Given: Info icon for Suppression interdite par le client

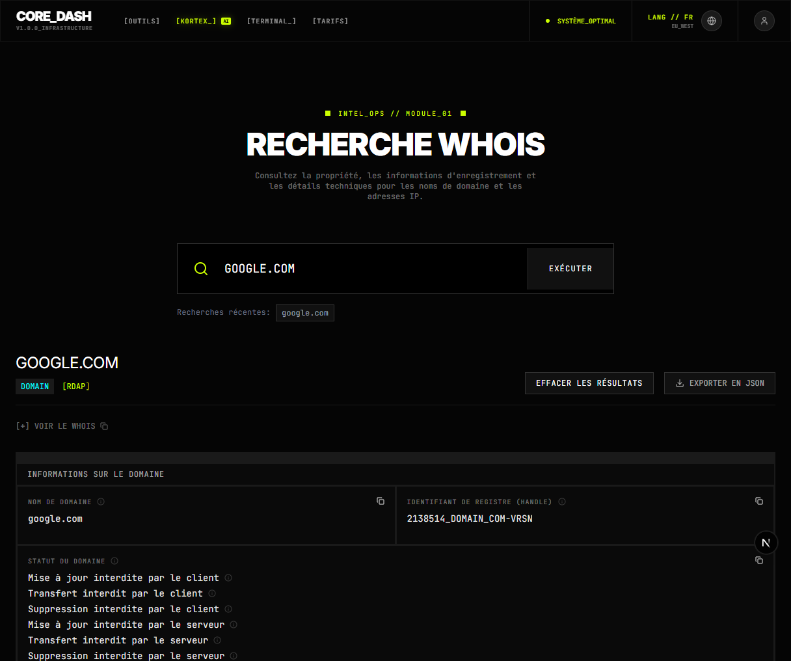Looking at the screenshot, I should click(228, 609).
